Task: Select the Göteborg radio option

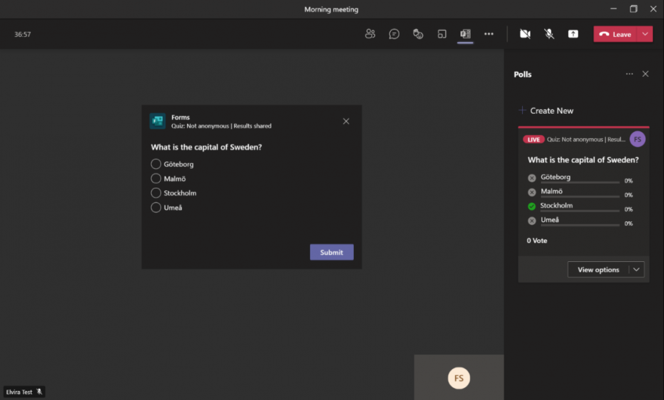Action: point(156,164)
